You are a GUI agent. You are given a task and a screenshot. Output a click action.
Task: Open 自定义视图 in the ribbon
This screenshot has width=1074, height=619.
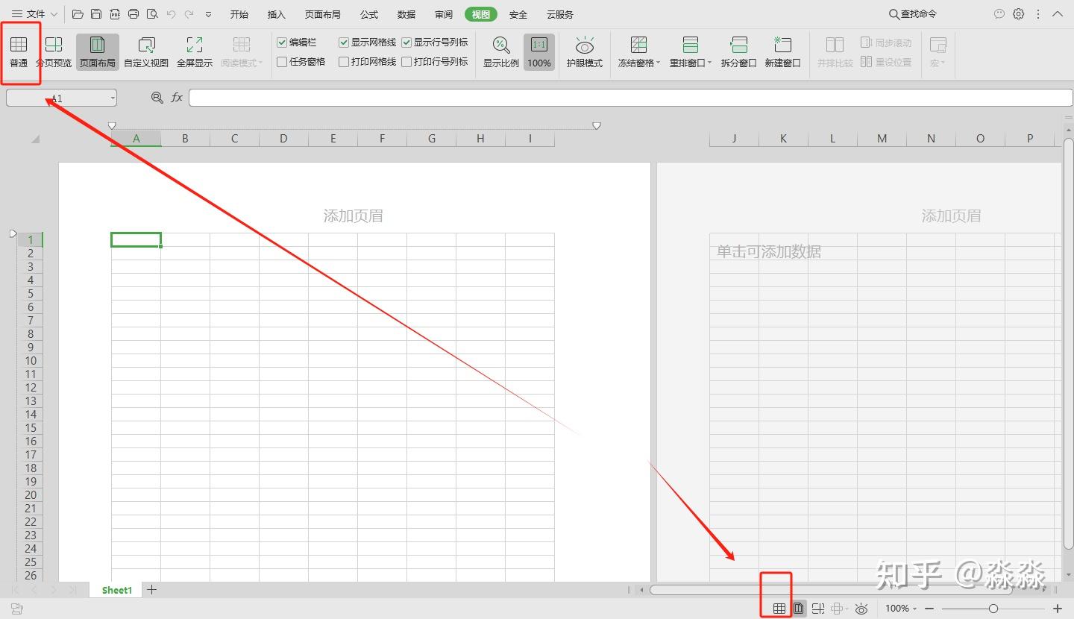click(x=146, y=52)
